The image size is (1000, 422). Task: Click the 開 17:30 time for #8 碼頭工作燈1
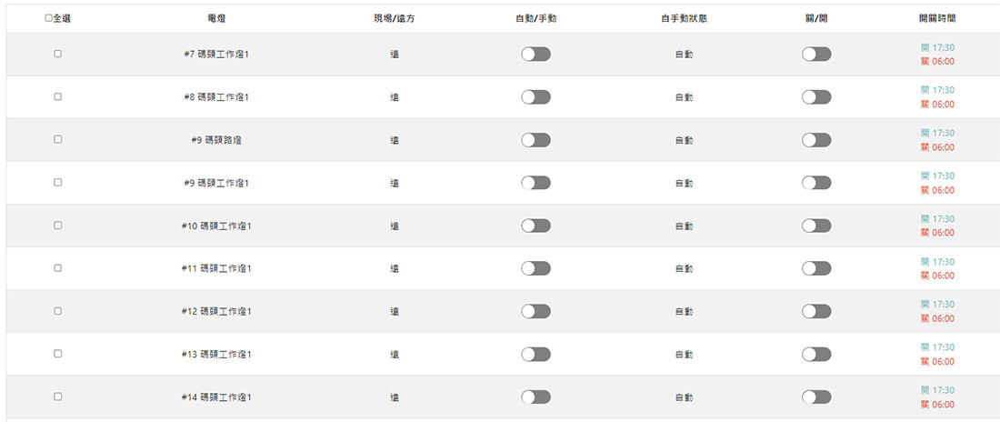[x=937, y=90]
